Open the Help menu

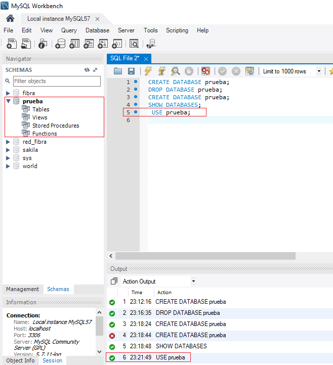(x=202, y=30)
